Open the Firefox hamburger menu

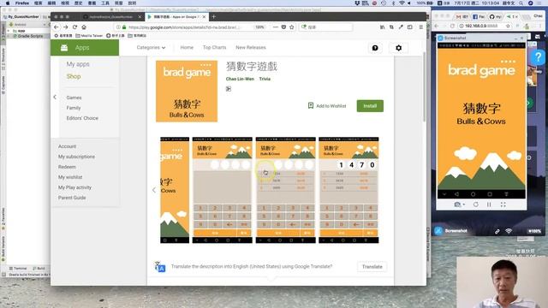(x=420, y=27)
